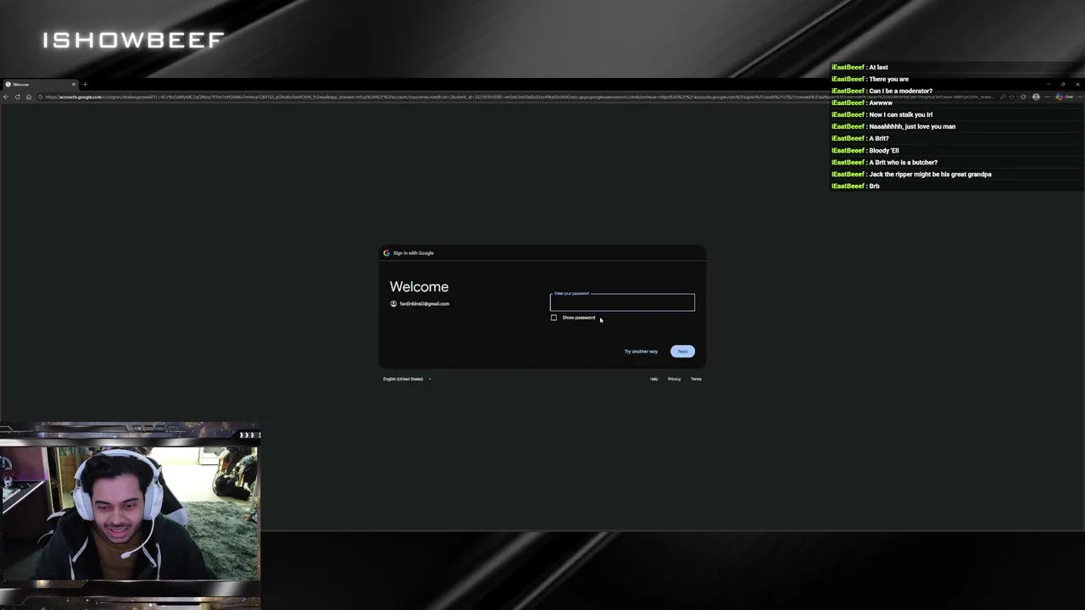Click the Welcome heading
Screen dimensions: 1085x610
click(x=419, y=286)
